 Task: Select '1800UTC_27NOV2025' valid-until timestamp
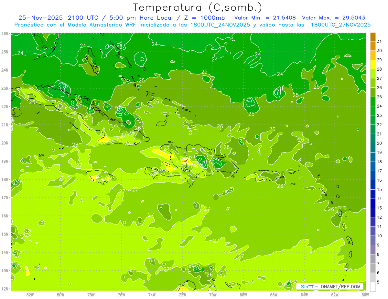(340, 25)
